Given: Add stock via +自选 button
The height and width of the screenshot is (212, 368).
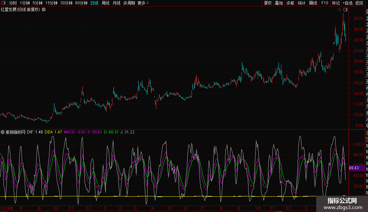Looking at the screenshot, I should 347,3.
